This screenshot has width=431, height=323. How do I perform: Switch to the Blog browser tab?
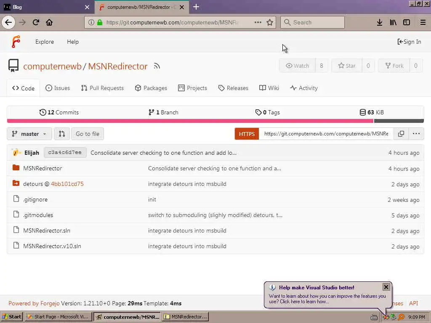click(47, 7)
